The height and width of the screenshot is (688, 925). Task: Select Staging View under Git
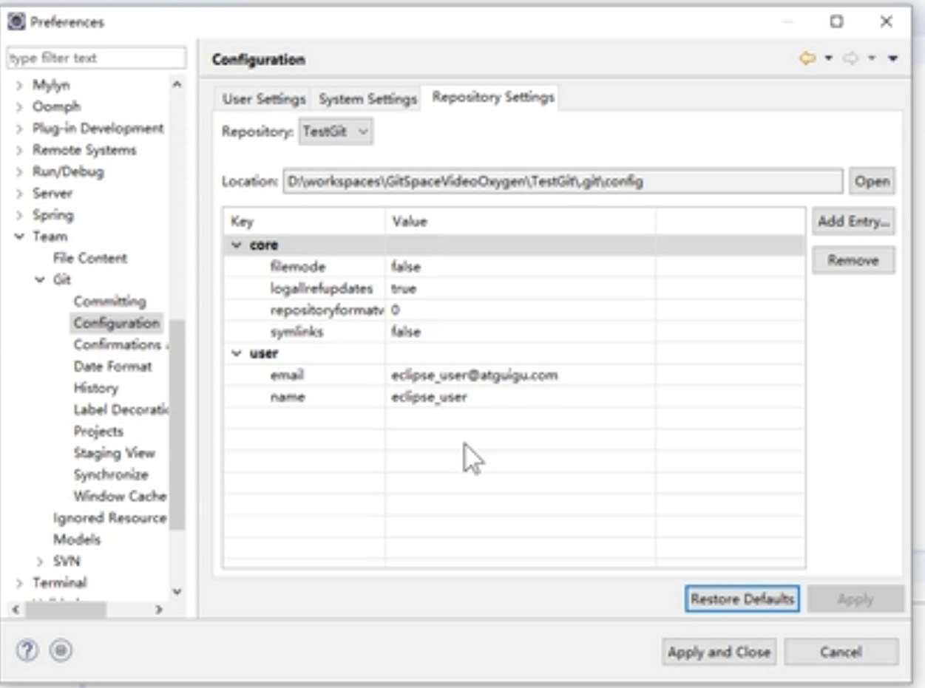(x=114, y=453)
